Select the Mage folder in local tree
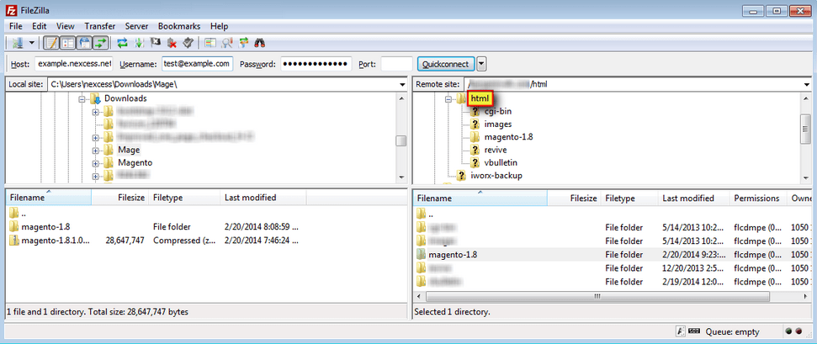The image size is (817, 344). (129, 150)
